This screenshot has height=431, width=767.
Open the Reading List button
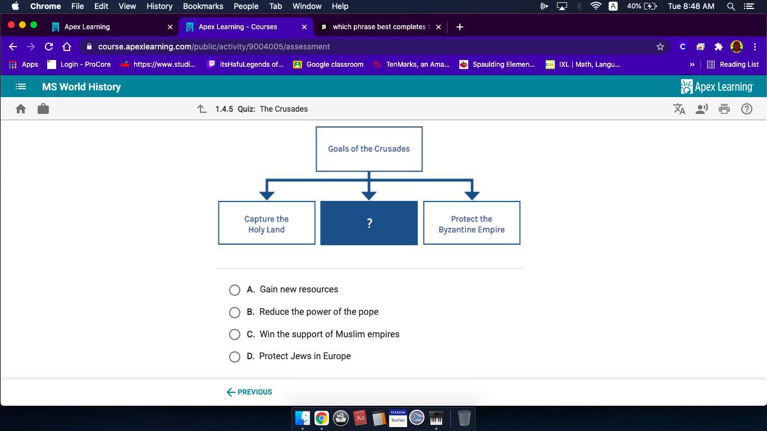(x=733, y=65)
